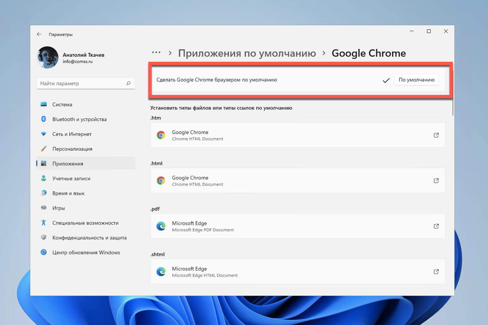Click the Система monitor icon

pos(44,104)
